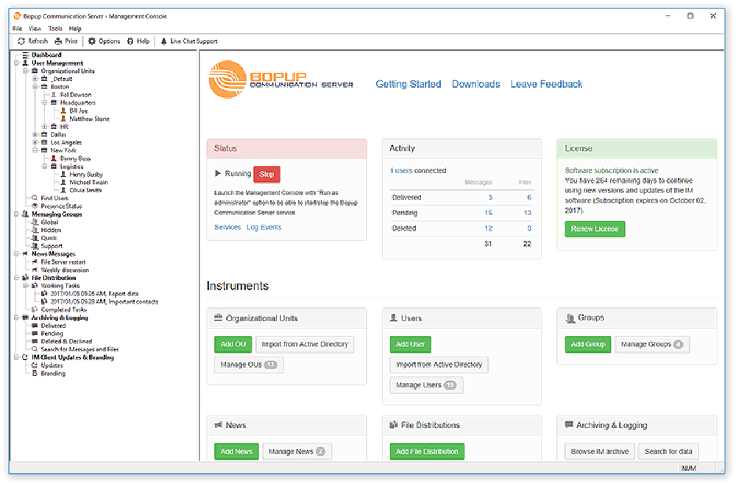Select Weekly discussion news item
The width and height of the screenshot is (736, 484).
coord(65,270)
